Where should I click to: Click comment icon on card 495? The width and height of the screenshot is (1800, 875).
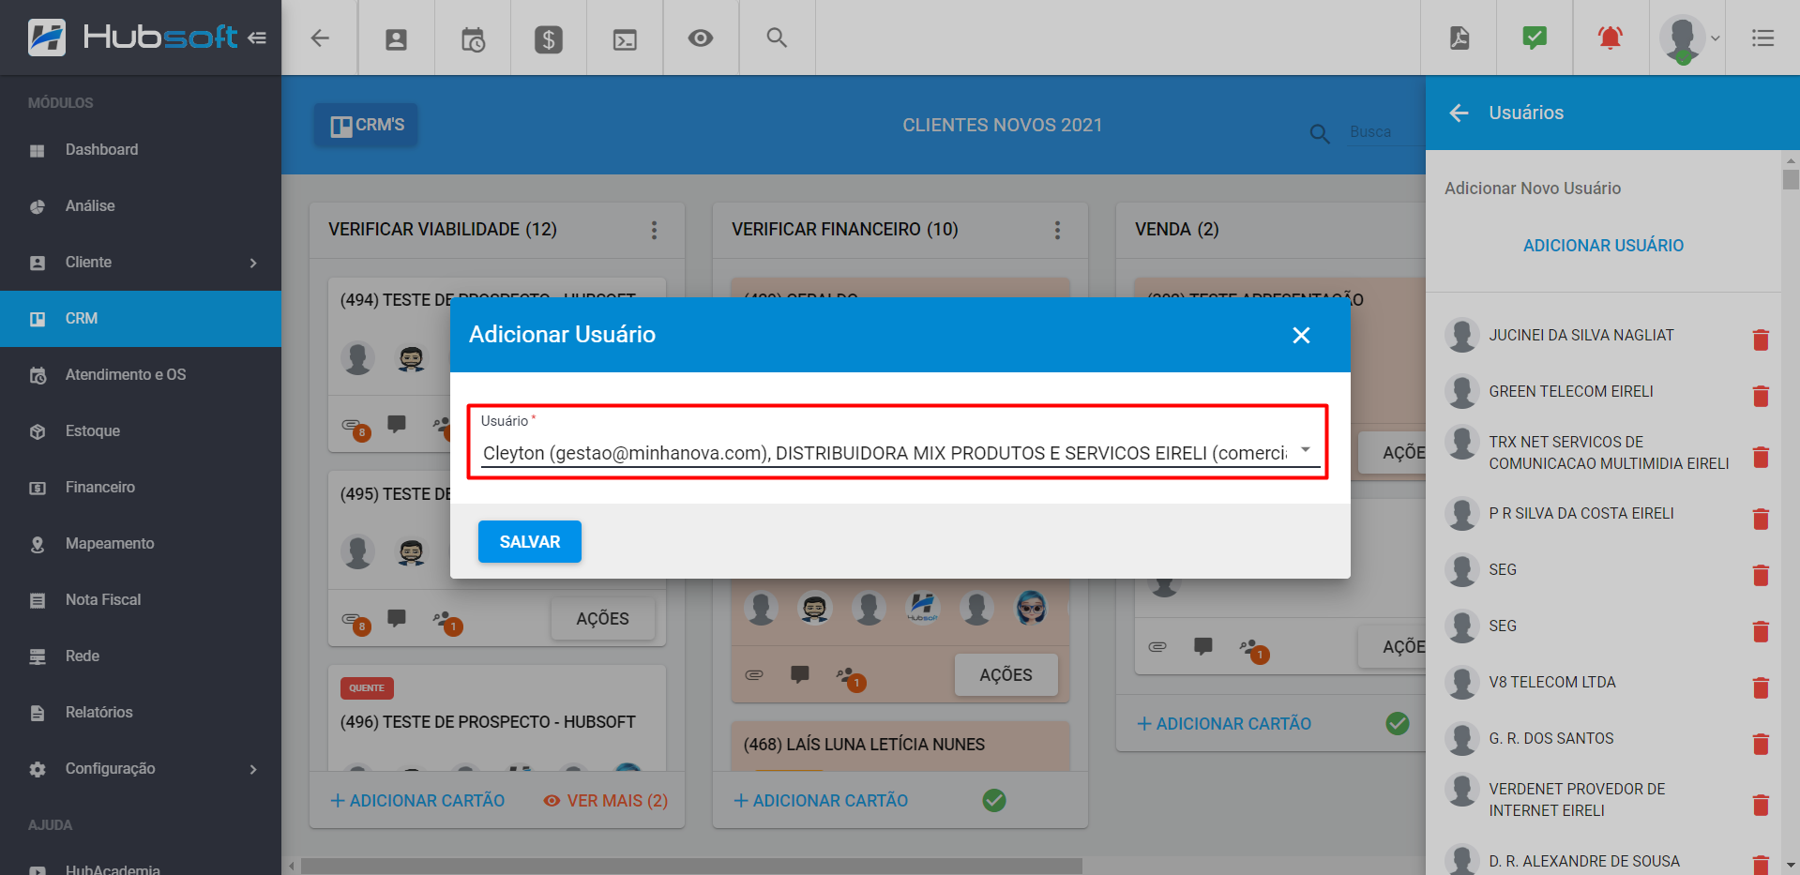(397, 618)
